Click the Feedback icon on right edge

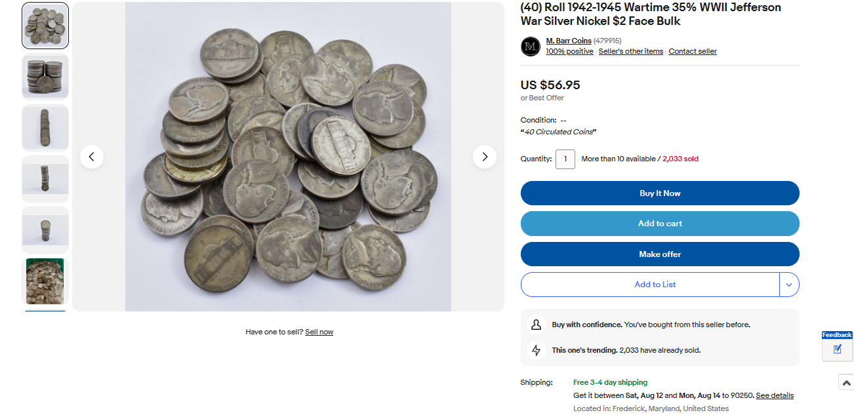point(837,349)
